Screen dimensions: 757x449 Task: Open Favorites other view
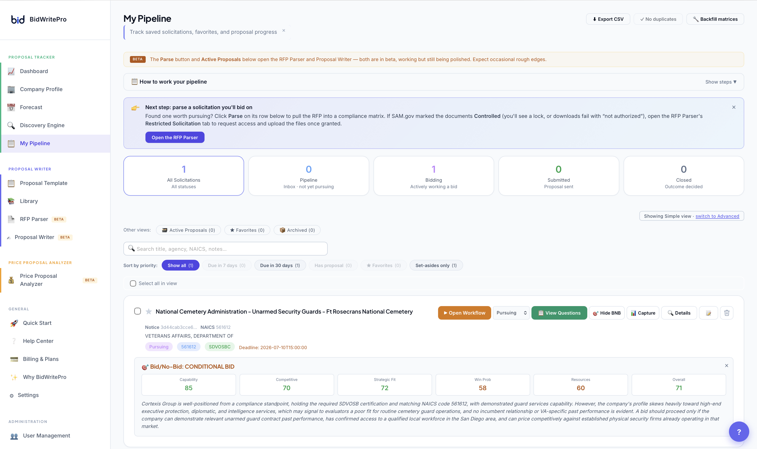pyautogui.click(x=247, y=230)
